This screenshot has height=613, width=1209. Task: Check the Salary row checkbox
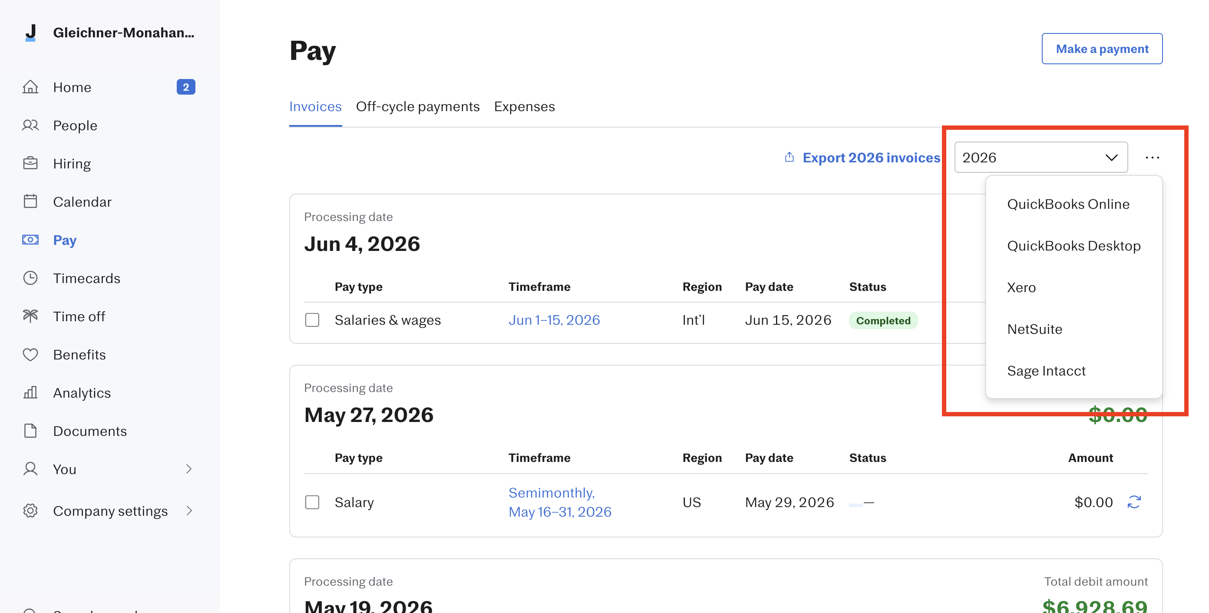[312, 502]
